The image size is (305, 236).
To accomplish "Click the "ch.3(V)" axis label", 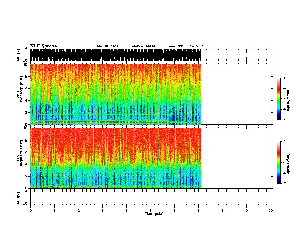I will click(x=18, y=198).
